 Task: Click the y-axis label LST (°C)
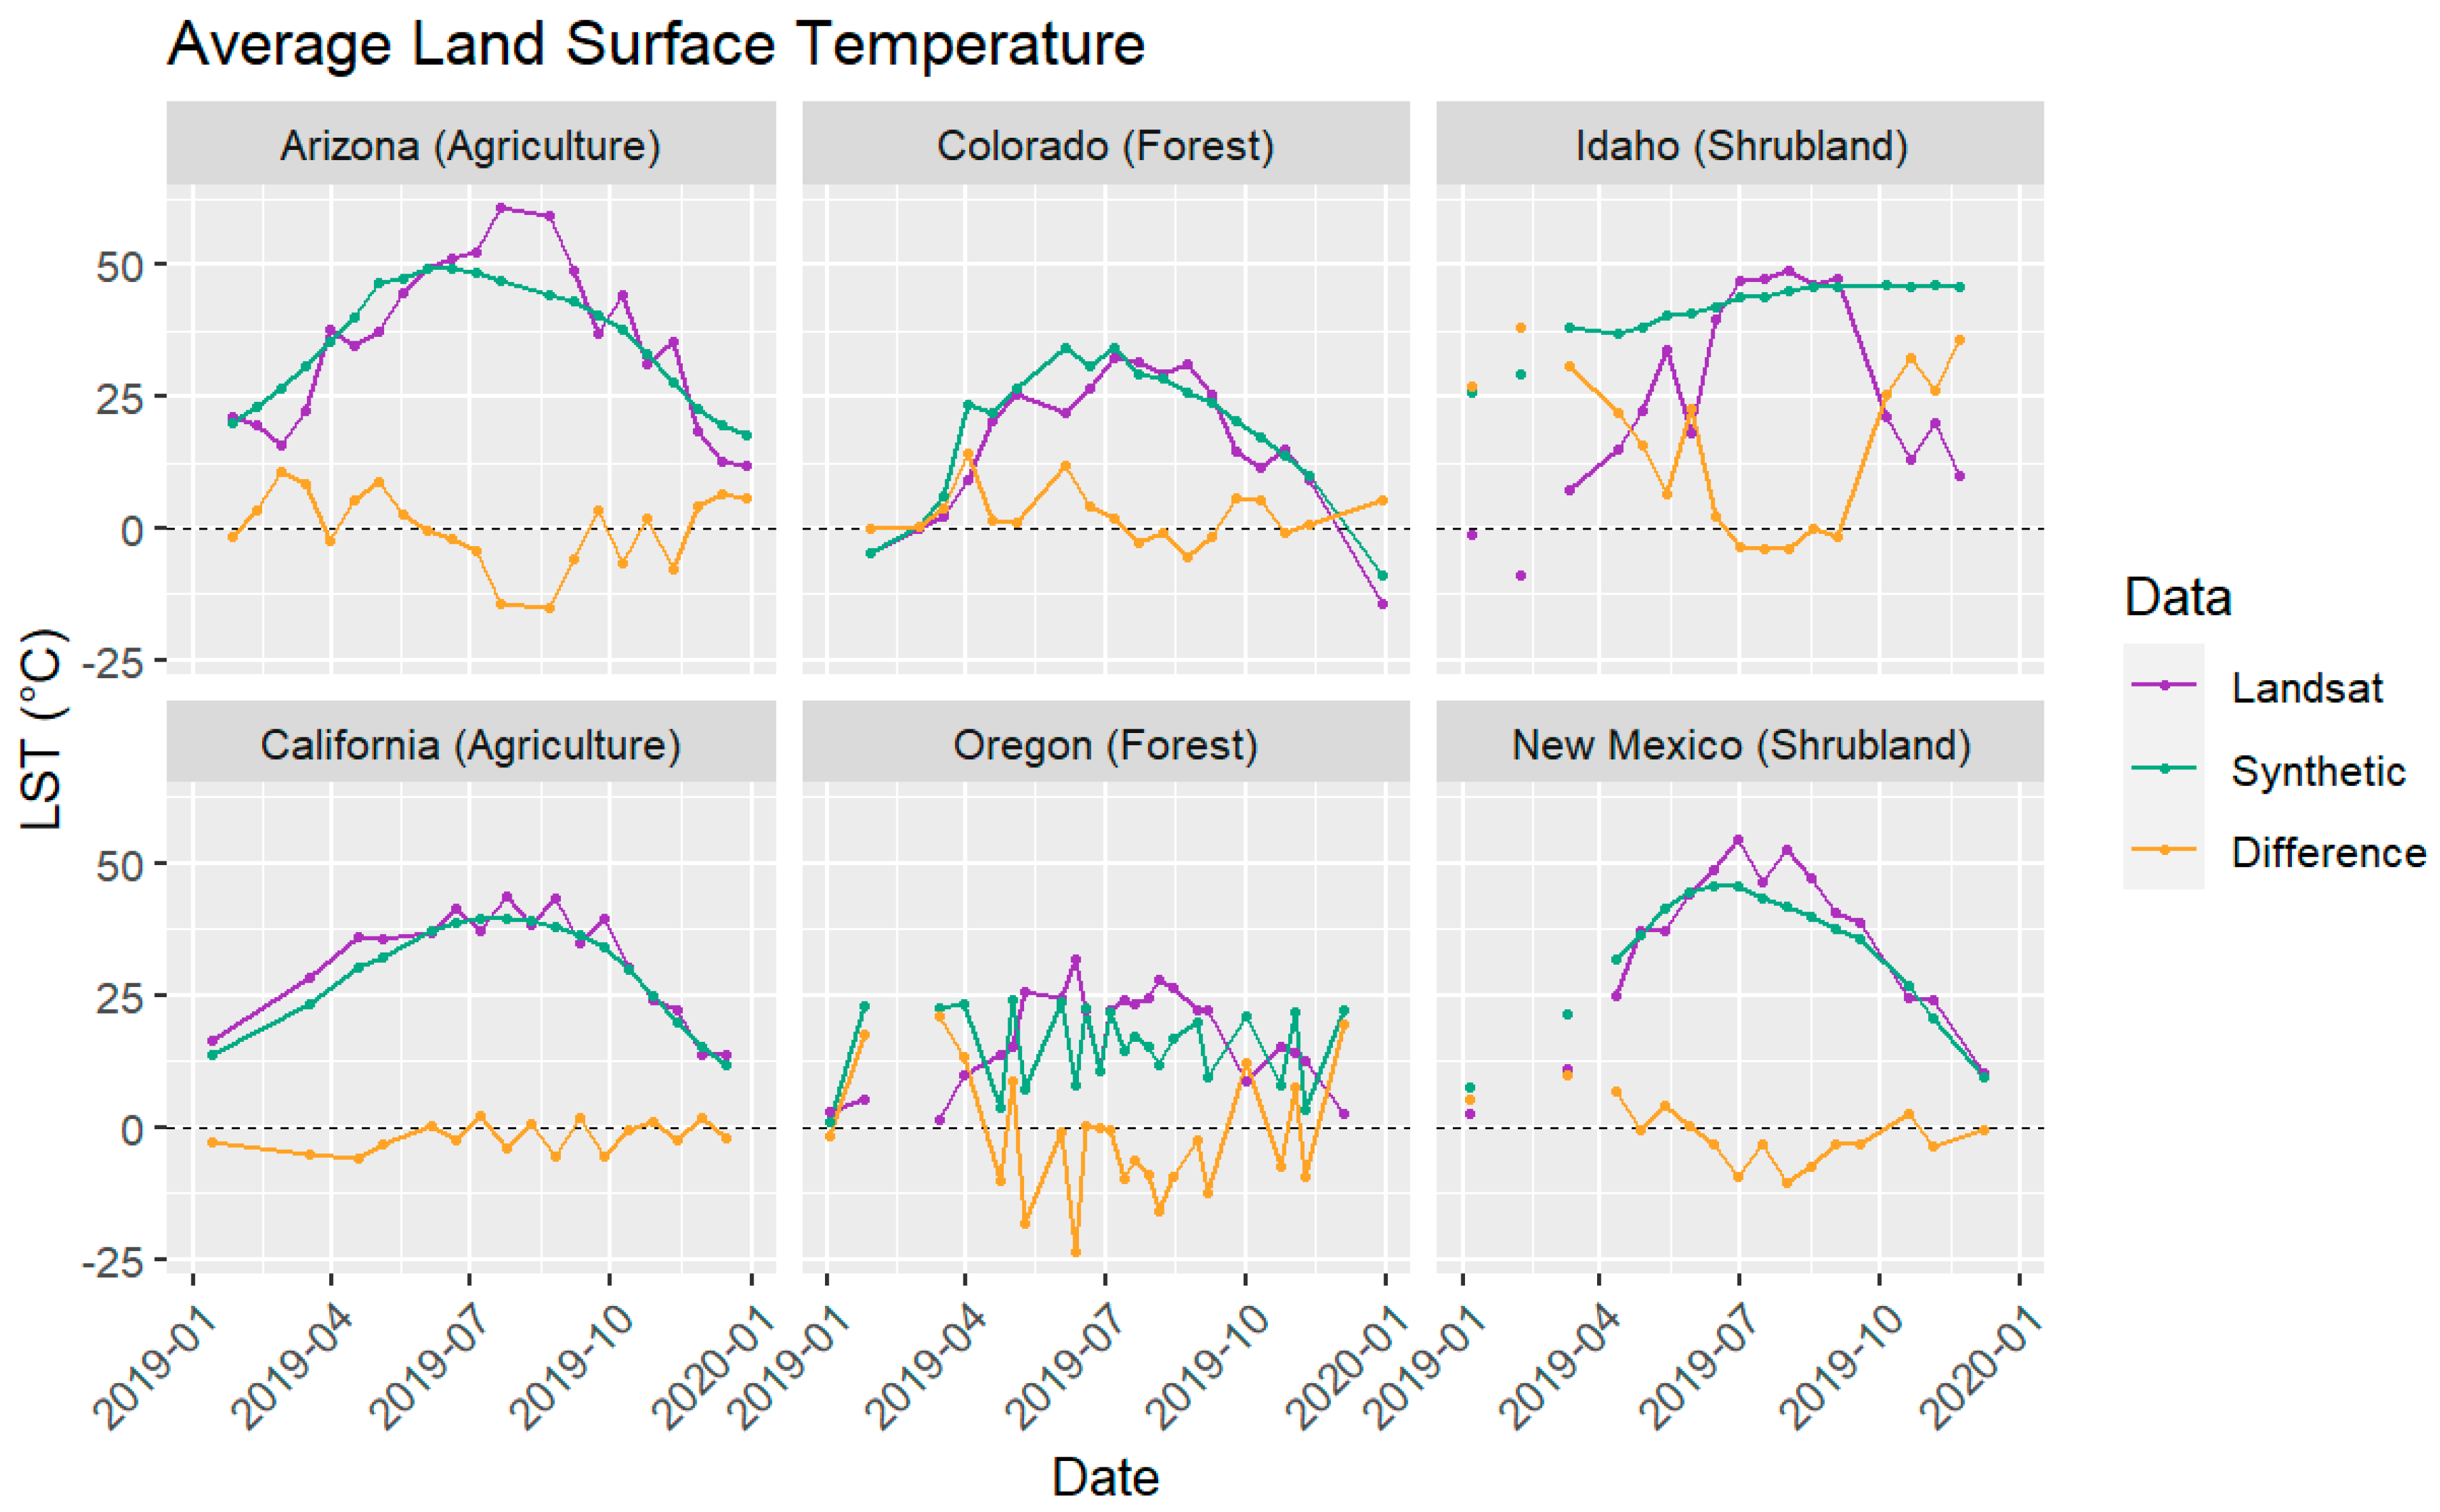tap(43, 729)
